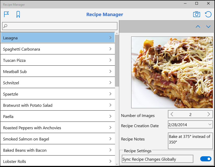This screenshot has height=167, width=215.
Task: Click the lasagna photo thumbnail
Action: 172,72
